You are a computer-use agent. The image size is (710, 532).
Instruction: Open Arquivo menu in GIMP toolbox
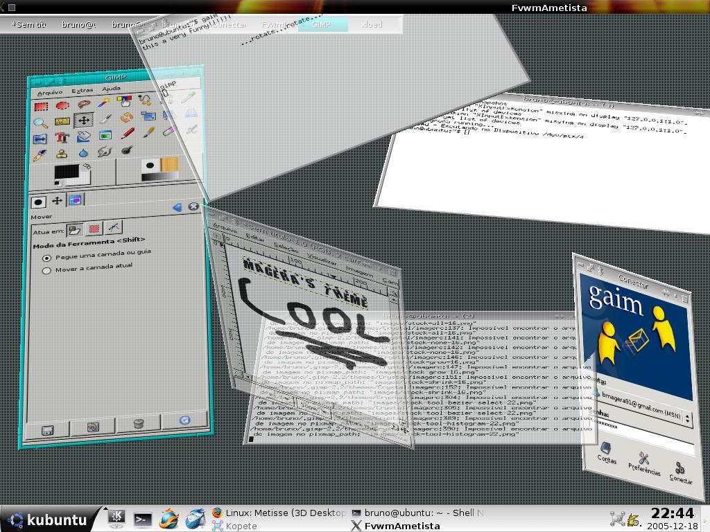(50, 92)
